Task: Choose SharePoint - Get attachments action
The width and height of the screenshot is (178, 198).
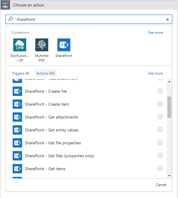Action: point(51,117)
